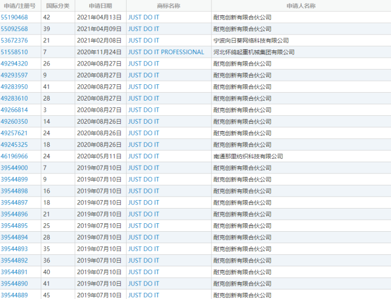391x299 pixels.
Task: Select the date 2021年04月09日
Action: (99, 29)
